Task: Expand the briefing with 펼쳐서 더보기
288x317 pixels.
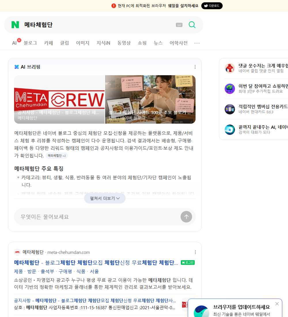Action: (x=105, y=198)
